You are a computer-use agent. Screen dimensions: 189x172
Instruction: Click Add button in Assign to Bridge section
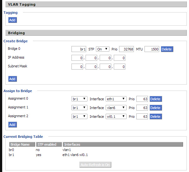tap(13, 125)
